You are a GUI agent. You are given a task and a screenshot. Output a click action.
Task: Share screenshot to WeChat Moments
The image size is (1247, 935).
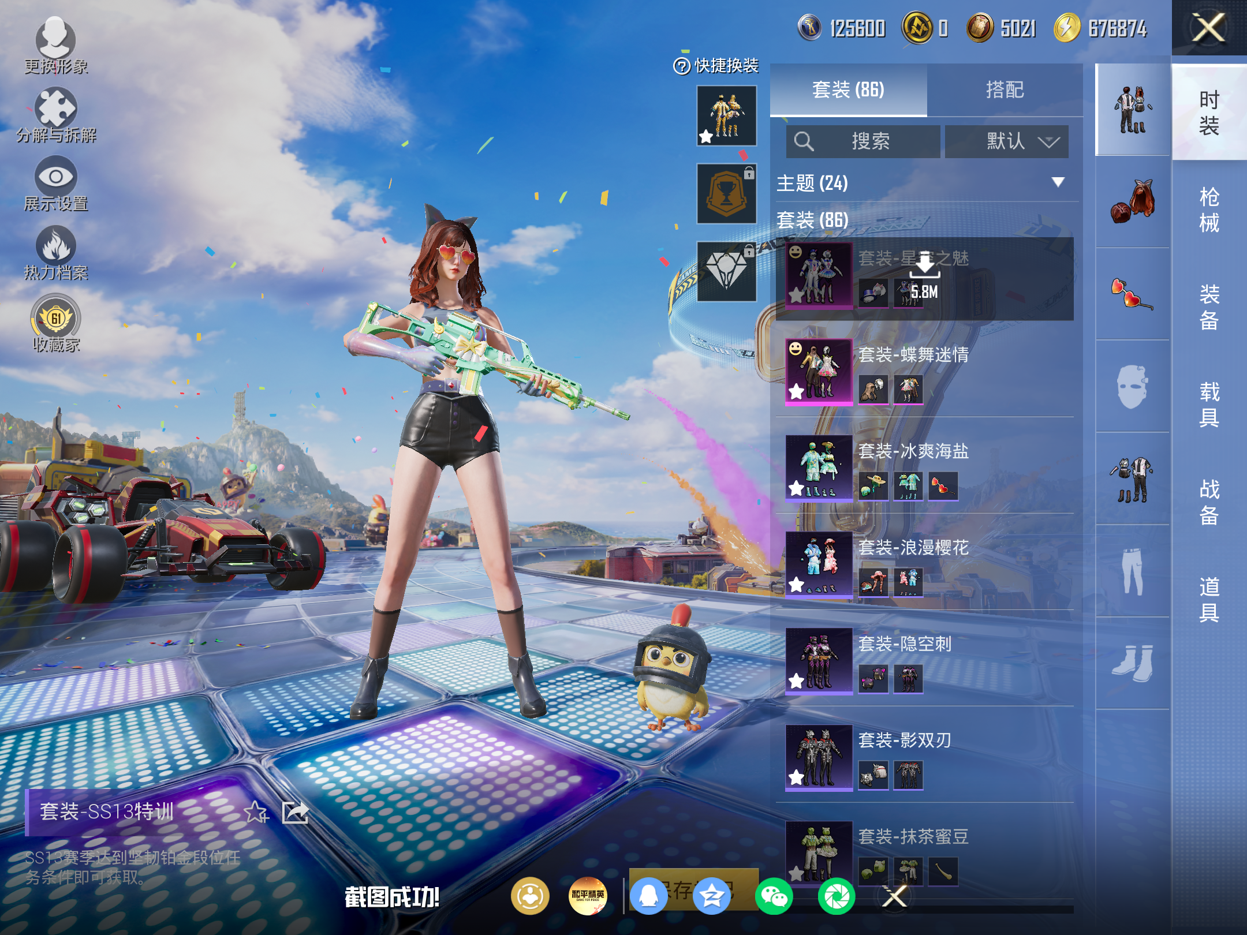click(x=837, y=896)
